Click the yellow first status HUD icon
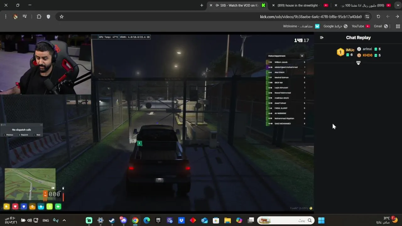The width and height of the screenshot is (402, 226). click(x=7, y=207)
